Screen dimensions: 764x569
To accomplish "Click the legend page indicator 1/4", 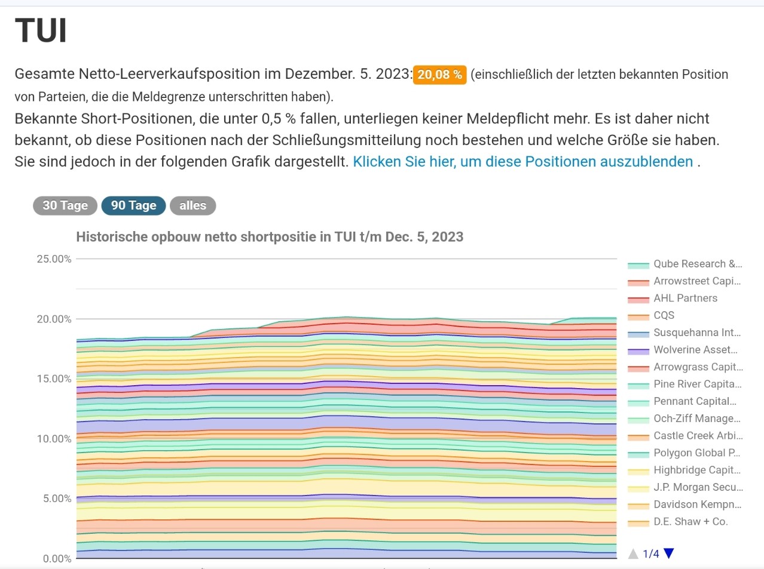I will (651, 554).
